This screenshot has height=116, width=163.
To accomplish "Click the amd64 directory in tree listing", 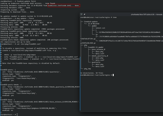I will pos(94,26).
